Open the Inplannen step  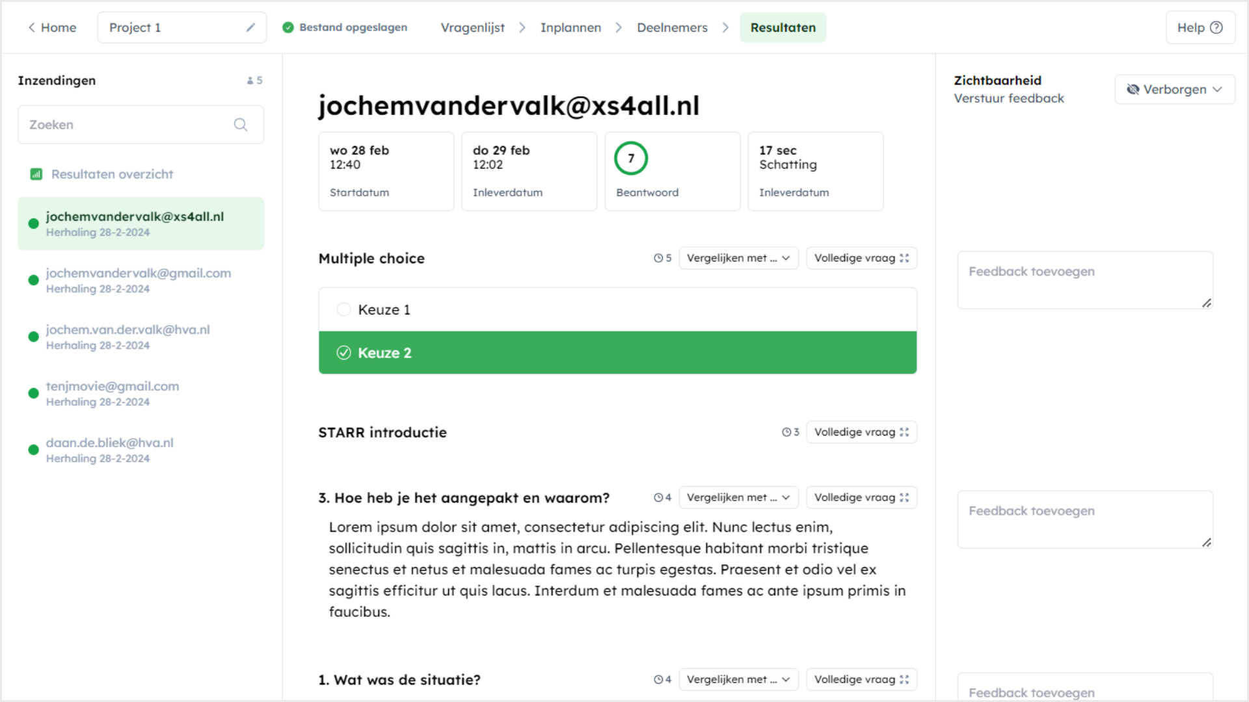571,27
